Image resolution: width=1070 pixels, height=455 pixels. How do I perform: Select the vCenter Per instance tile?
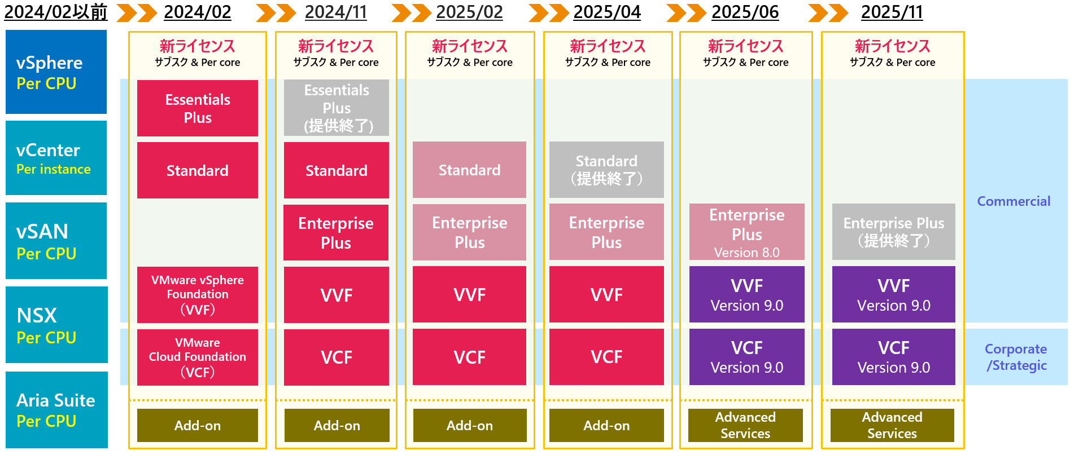click(56, 158)
